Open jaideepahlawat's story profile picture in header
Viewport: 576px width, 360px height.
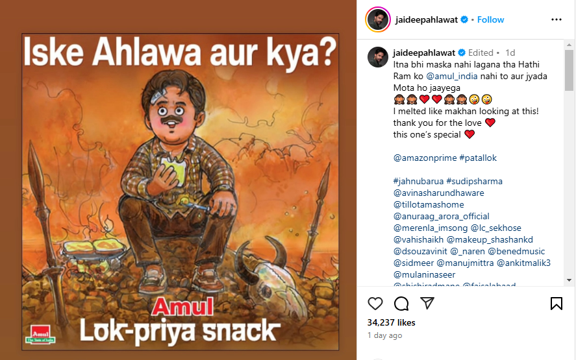[378, 19]
